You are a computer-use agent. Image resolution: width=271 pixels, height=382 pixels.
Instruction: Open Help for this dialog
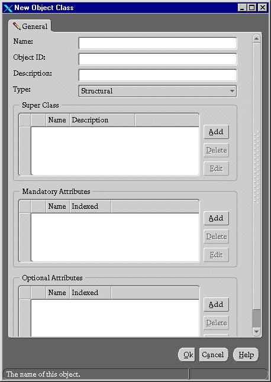(x=246, y=355)
